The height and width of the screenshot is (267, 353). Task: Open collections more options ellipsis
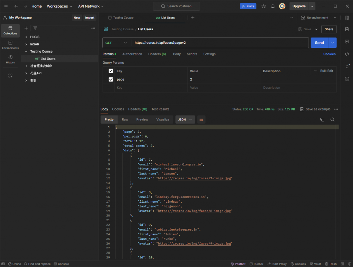pos(93,28)
